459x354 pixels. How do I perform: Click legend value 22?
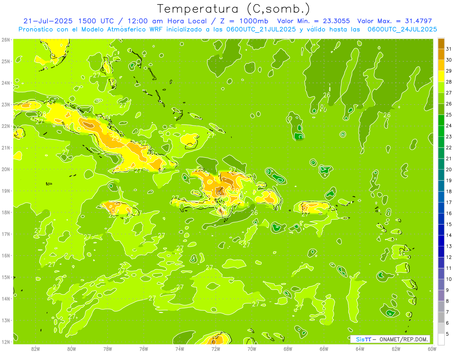449,147
